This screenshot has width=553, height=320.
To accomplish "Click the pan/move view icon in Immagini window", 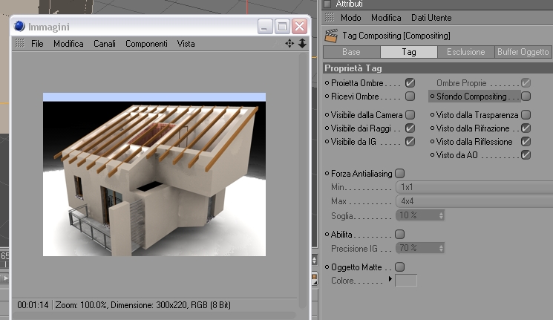I will click(289, 43).
